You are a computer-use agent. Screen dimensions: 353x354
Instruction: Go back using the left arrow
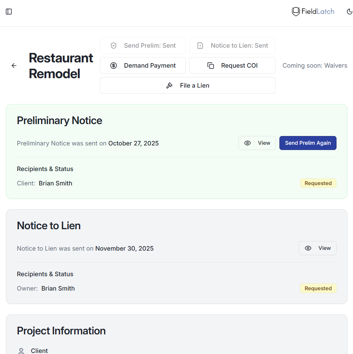14,66
